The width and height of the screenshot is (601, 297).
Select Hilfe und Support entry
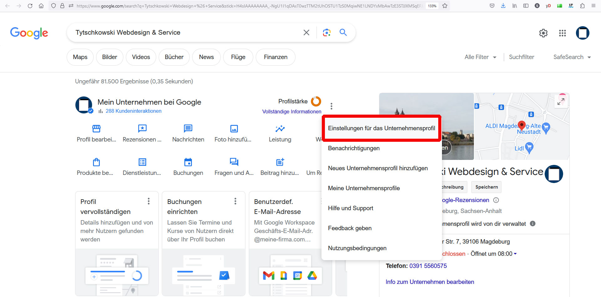tap(382, 208)
